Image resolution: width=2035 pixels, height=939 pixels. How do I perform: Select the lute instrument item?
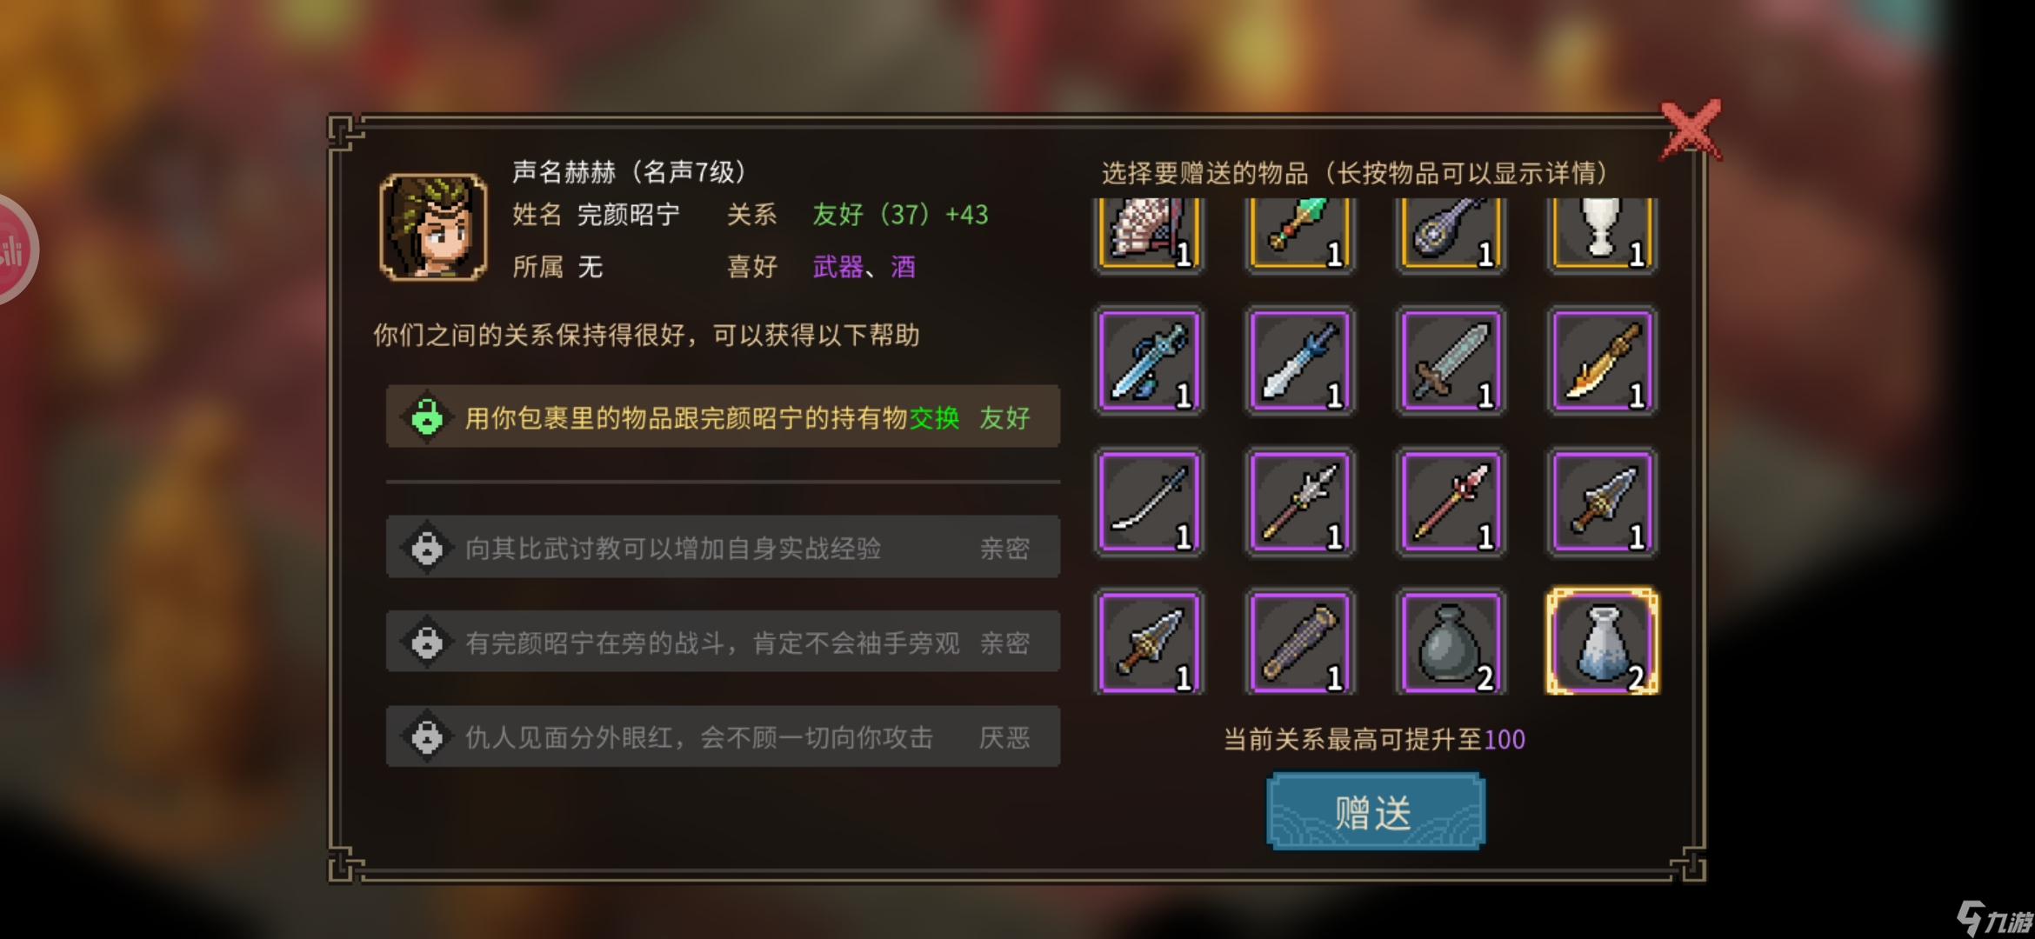click(x=1451, y=232)
